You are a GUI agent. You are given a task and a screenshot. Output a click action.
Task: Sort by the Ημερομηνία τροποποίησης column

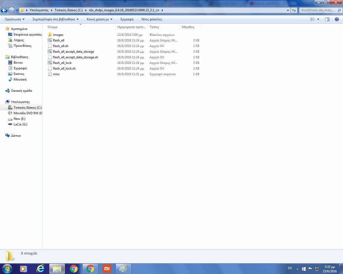[131, 27]
